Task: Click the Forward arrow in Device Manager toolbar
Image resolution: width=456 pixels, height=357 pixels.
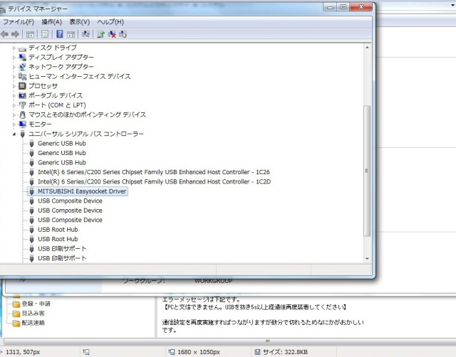Action: tap(15, 34)
